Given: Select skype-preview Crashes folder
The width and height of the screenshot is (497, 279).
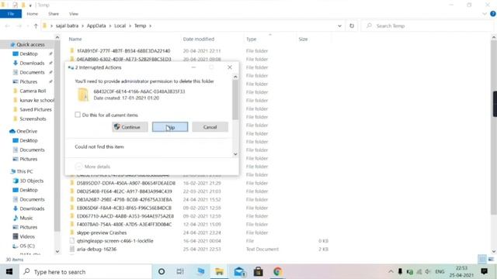Looking at the screenshot, I should [x=102, y=232].
